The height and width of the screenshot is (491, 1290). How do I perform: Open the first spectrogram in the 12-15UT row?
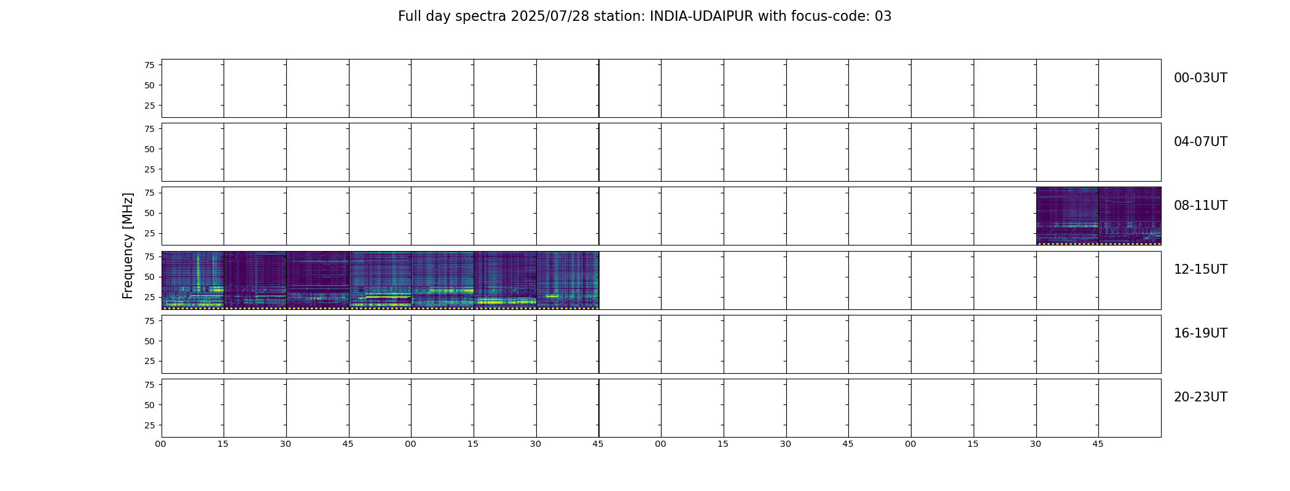(193, 280)
